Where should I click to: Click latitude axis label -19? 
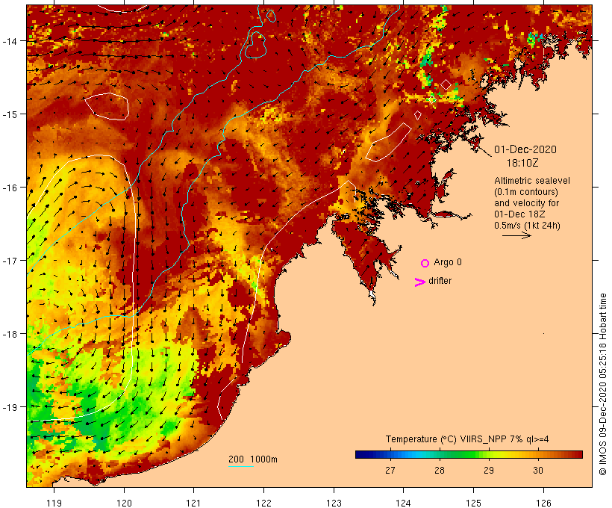click(x=10, y=407)
